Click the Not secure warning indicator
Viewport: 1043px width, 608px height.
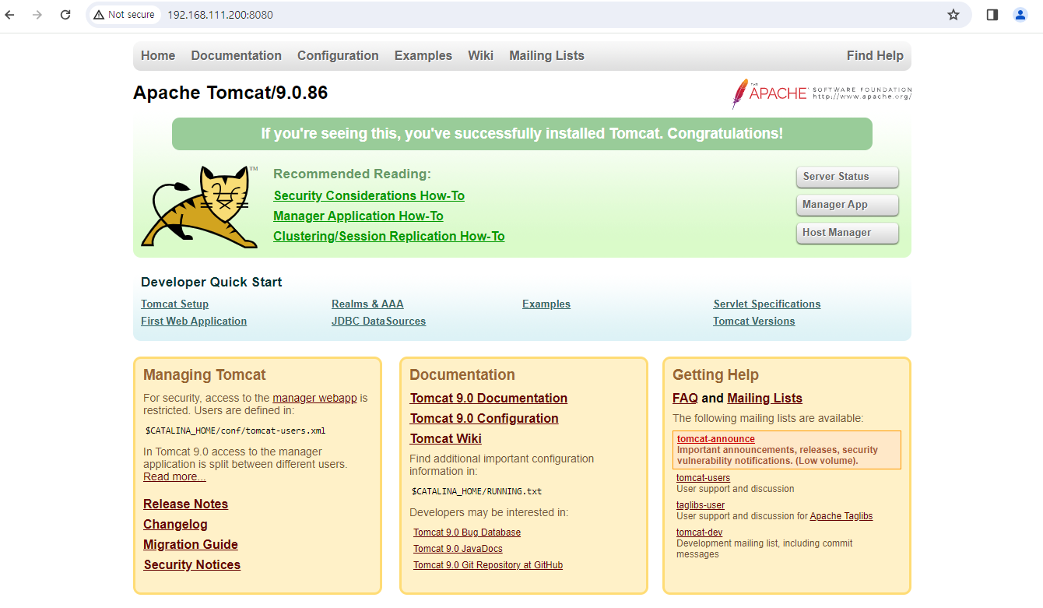click(x=124, y=15)
